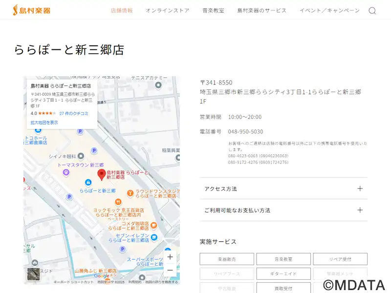Click the ららぽーと新三郷店 page heading

tap(69, 49)
